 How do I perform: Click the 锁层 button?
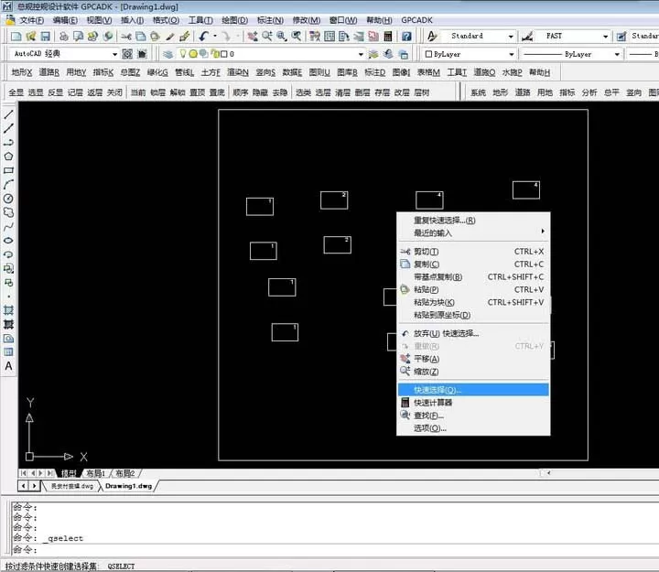157,92
